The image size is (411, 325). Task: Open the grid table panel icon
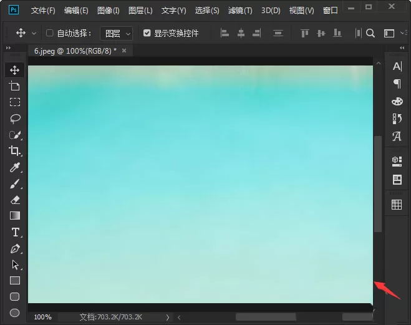point(397,205)
